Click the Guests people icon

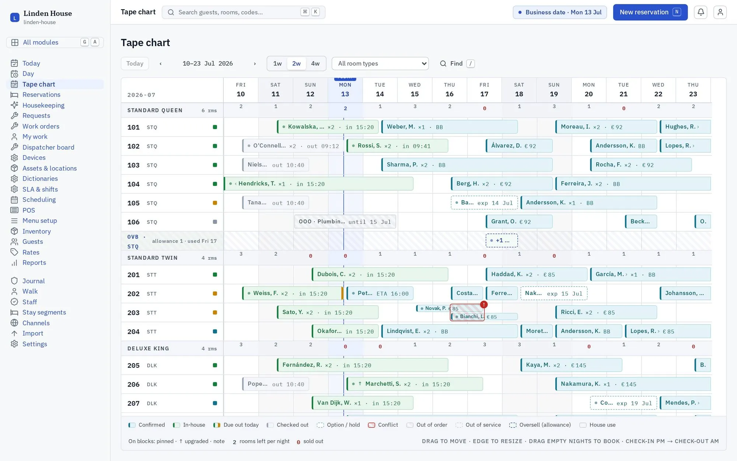pos(14,242)
